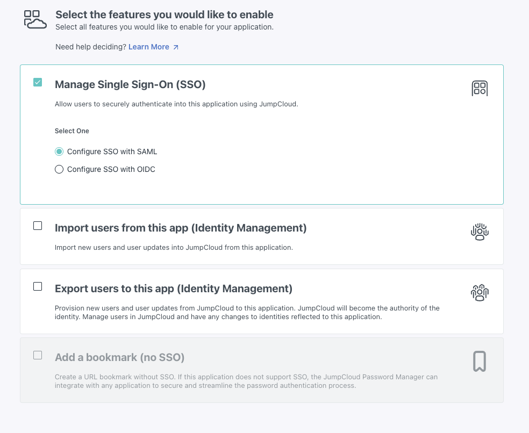The height and width of the screenshot is (433, 529).
Task: Click the Export users to this app heading
Action: click(x=174, y=288)
